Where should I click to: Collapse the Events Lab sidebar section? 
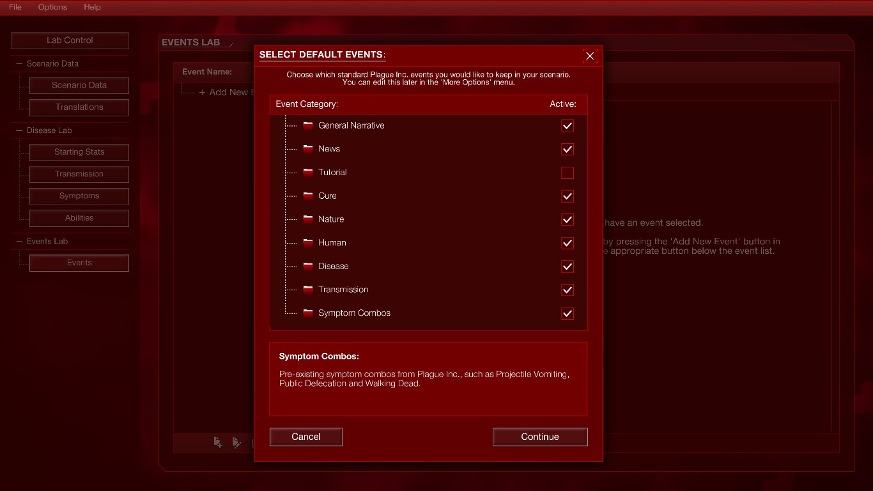click(x=19, y=241)
